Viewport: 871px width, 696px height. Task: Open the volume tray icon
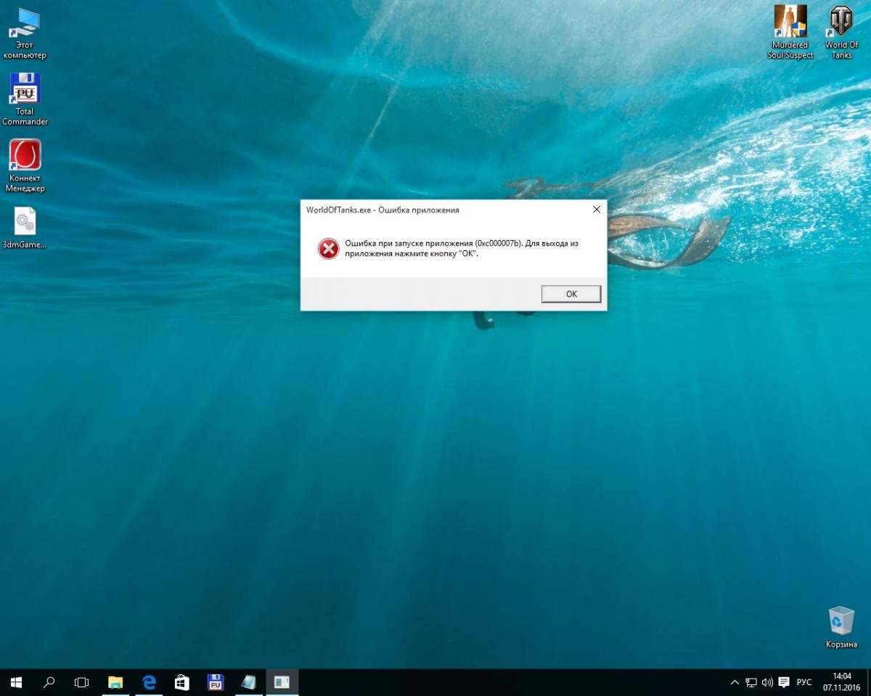[767, 682]
